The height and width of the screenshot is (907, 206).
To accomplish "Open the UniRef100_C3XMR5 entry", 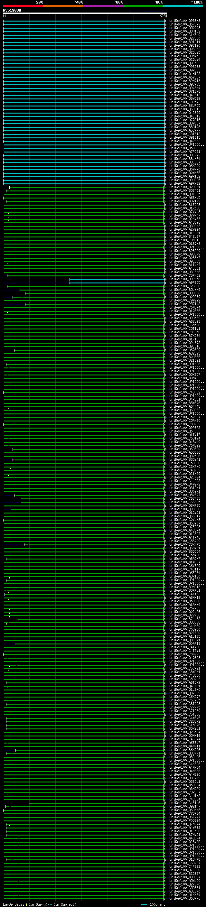I will (x=185, y=544).
